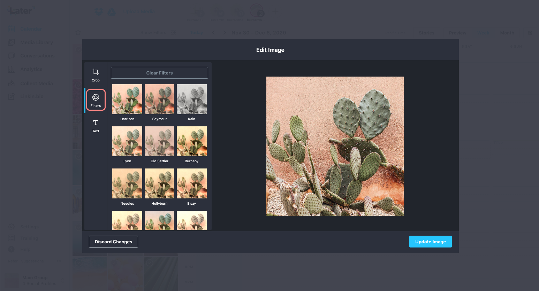The image size is (539, 291).
Task: Click the Analytics bar chart icon
Action: click(x=11, y=69)
